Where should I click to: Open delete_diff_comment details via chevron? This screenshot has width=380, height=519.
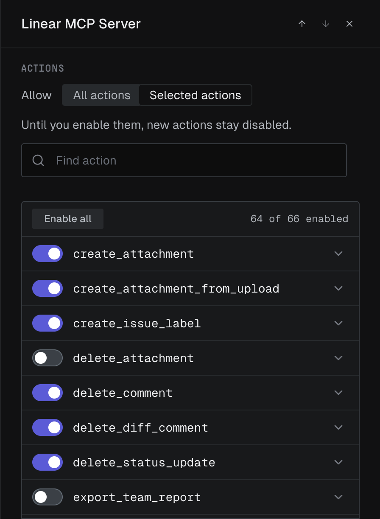[338, 427]
